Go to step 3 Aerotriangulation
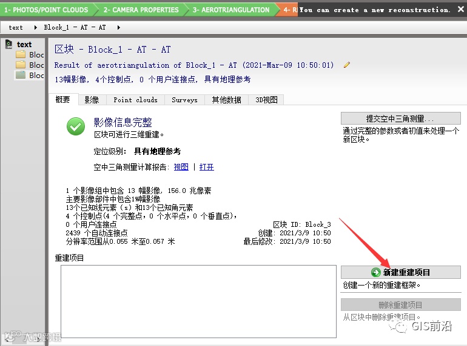Image resolution: width=467 pixels, height=346 pixels. pyautogui.click(x=231, y=10)
